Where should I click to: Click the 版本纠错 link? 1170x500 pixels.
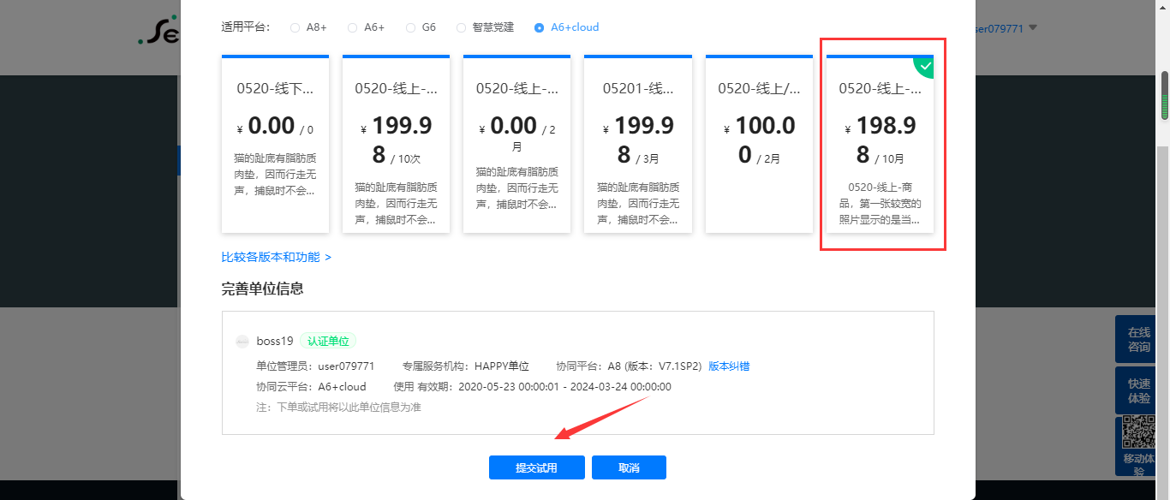(x=729, y=366)
